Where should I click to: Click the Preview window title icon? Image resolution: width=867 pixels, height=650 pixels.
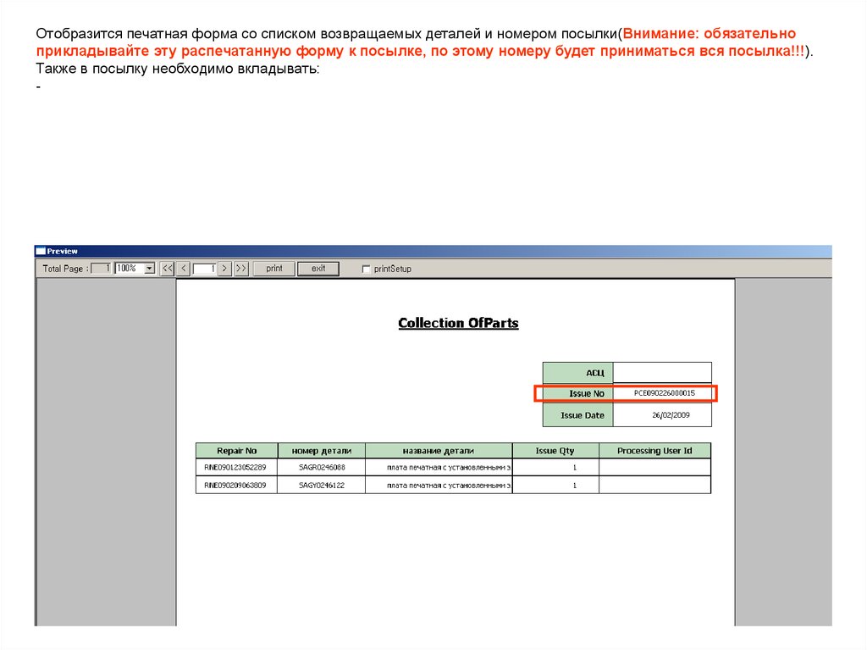tap(40, 251)
